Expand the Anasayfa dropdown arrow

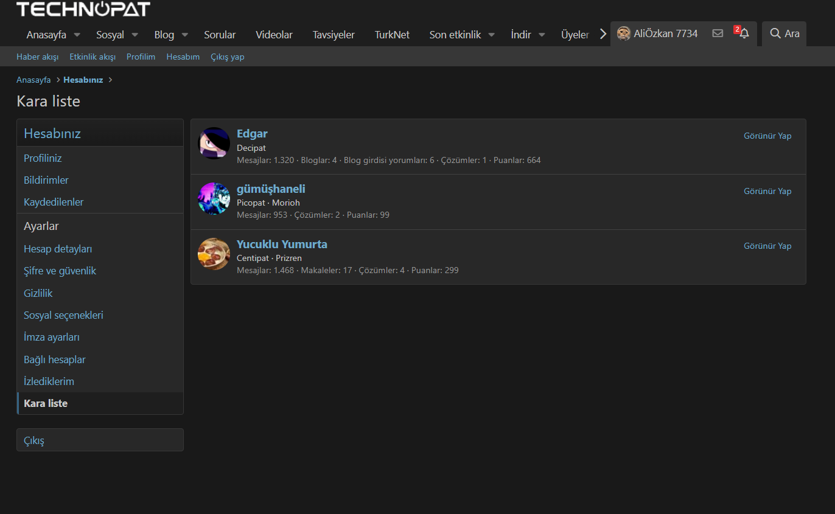(x=77, y=35)
